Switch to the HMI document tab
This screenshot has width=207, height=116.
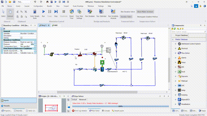pyautogui.click(x=55, y=25)
